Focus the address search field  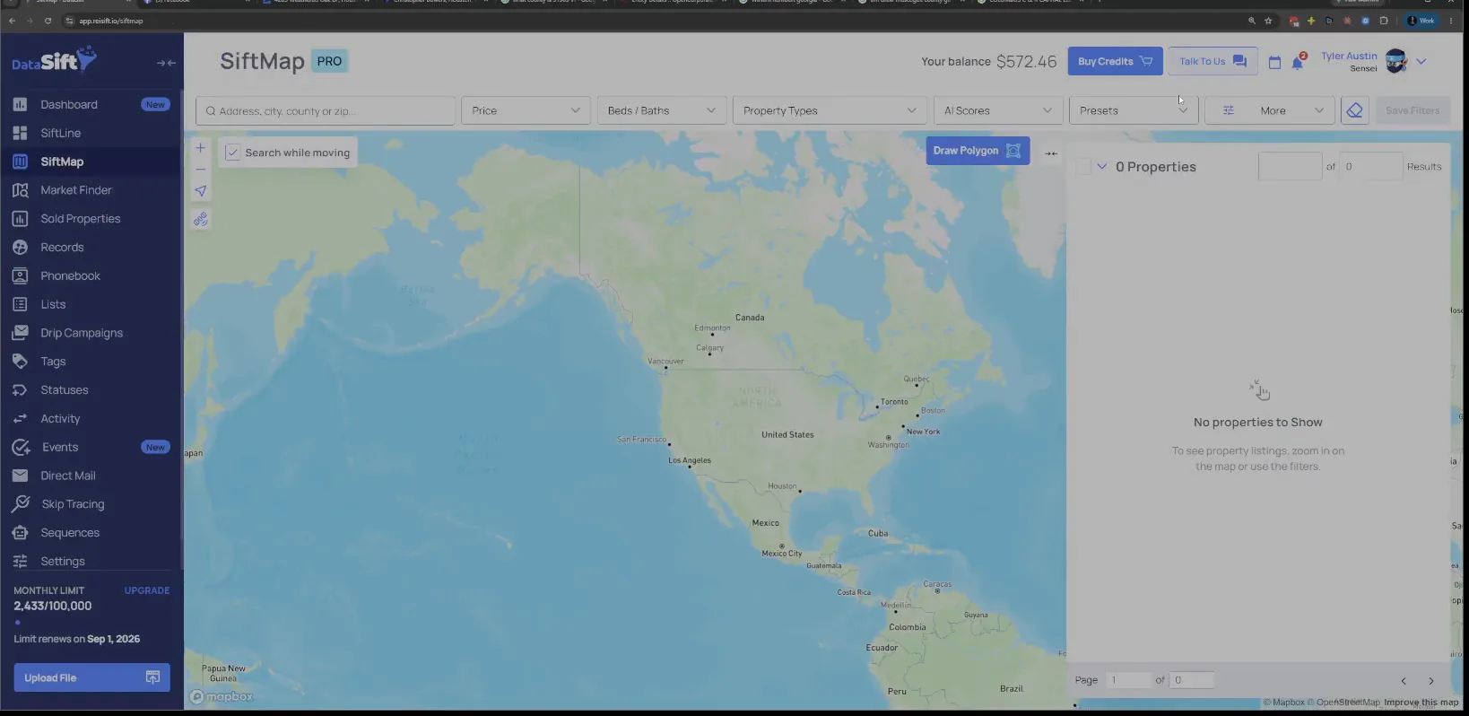pyautogui.click(x=326, y=110)
